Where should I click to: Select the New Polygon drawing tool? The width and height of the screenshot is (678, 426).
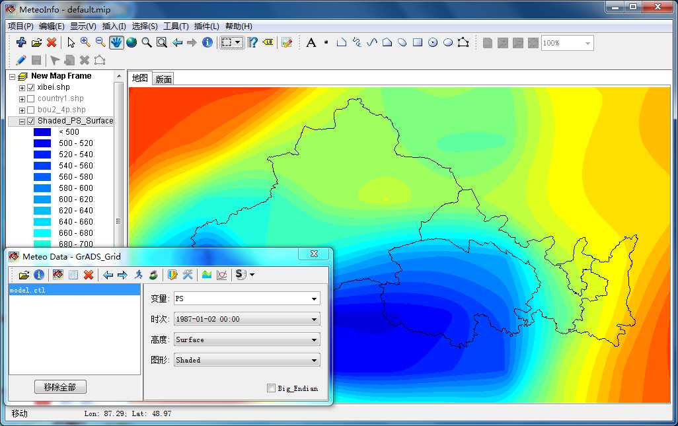[x=387, y=42]
